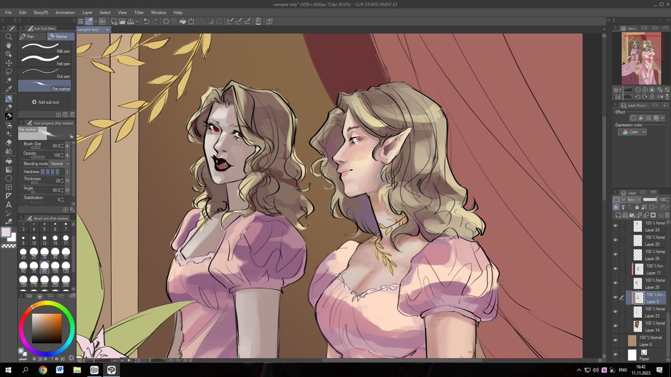Open Chrome from Windows taskbar
Image resolution: width=671 pixels, height=377 pixels.
pos(43,370)
